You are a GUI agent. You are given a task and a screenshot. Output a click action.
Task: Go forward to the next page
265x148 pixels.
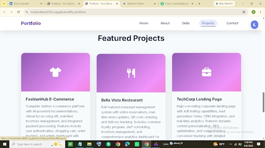pyautogui.click(x=11, y=12)
